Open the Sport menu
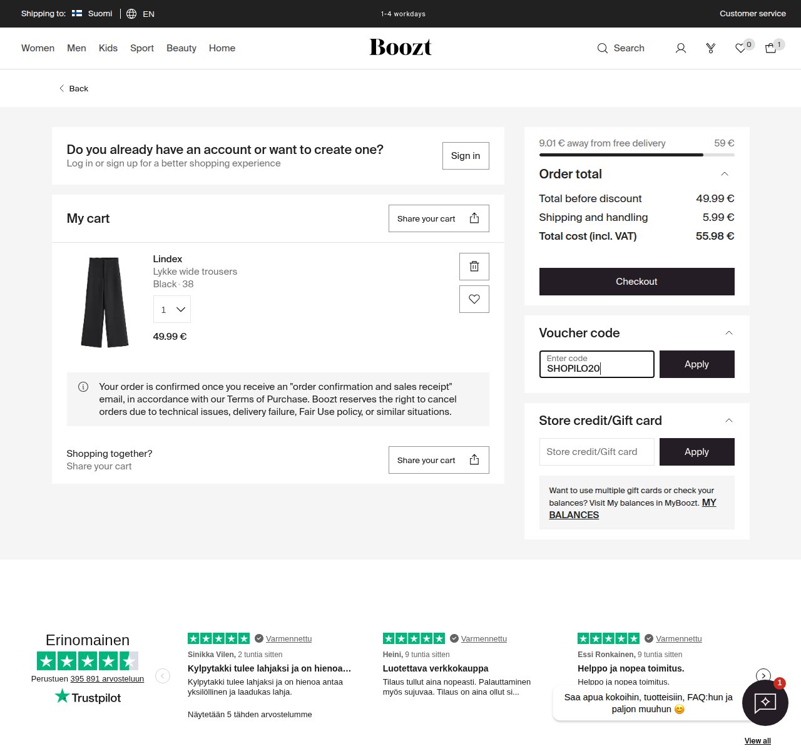The width and height of the screenshot is (801, 751). tap(142, 48)
